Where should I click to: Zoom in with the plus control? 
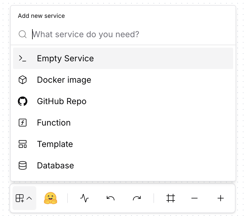220,198
